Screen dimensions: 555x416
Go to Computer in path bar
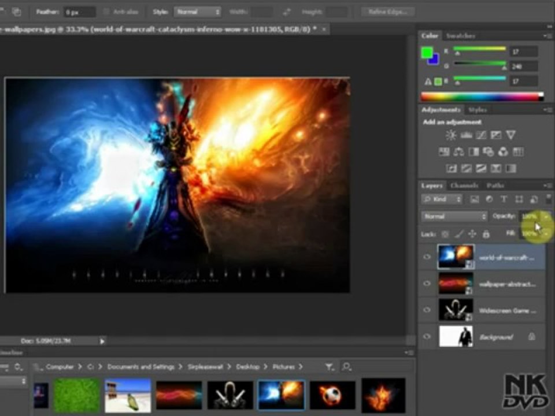tap(60, 367)
